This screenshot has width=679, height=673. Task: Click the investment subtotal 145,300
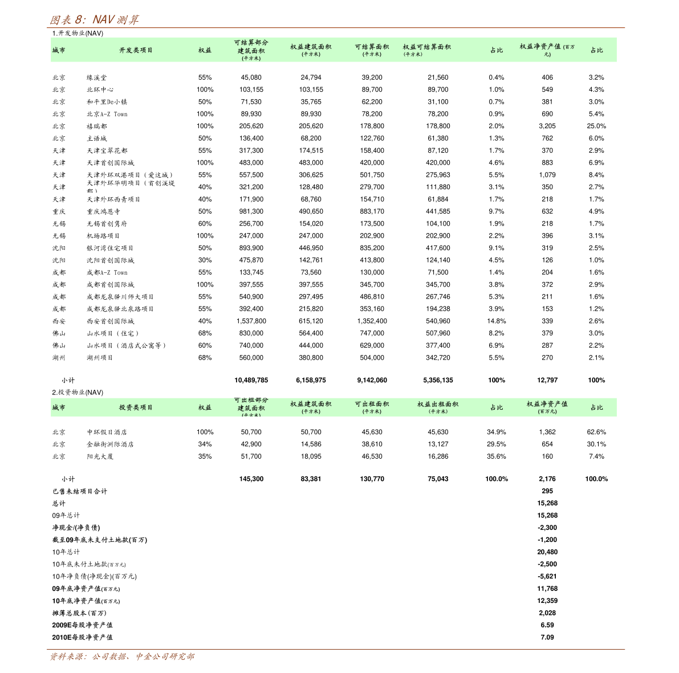tap(251, 479)
